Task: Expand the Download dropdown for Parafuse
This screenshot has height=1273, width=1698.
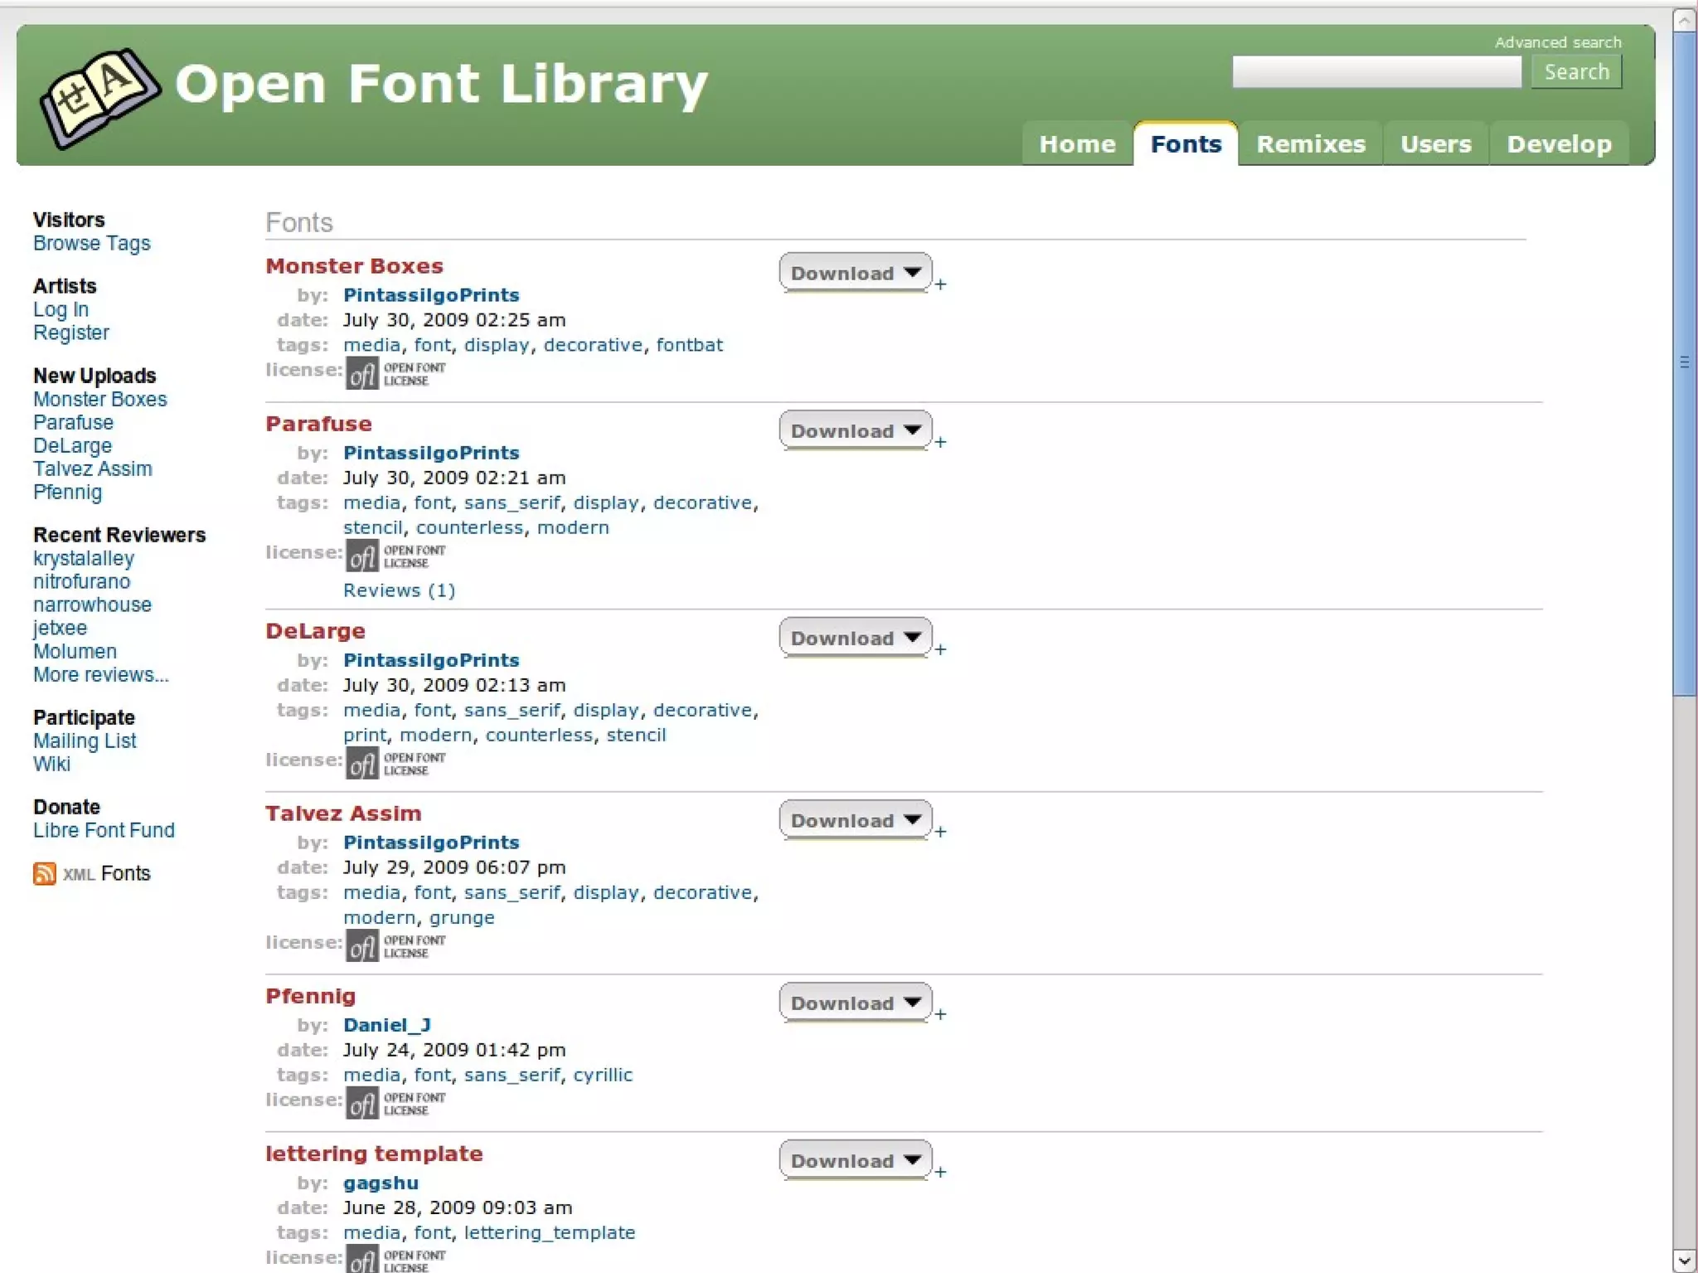Action: pyautogui.click(x=855, y=430)
